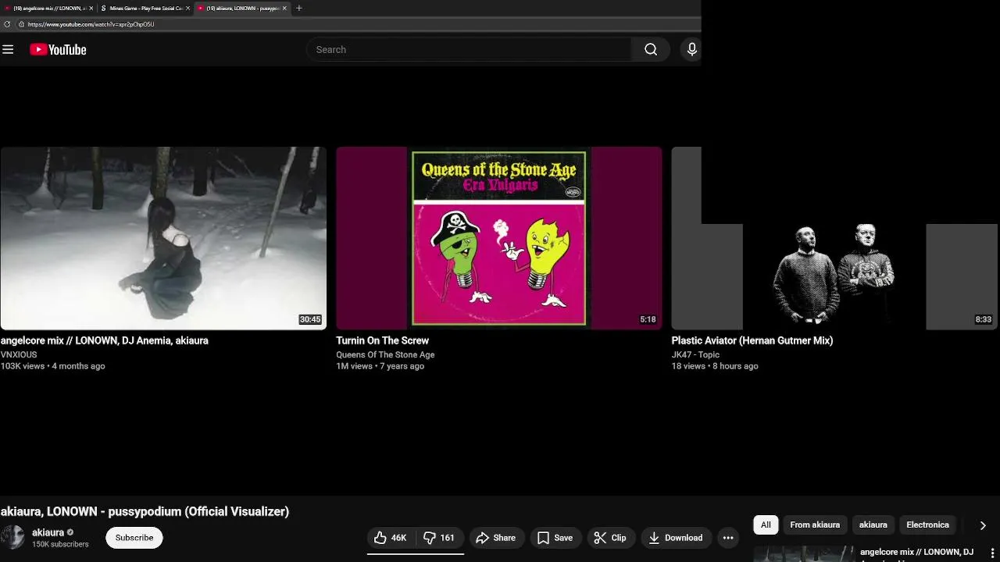
Task: Open sidebar angelcore mix // LONOWN, DJ title
Action: [916, 552]
